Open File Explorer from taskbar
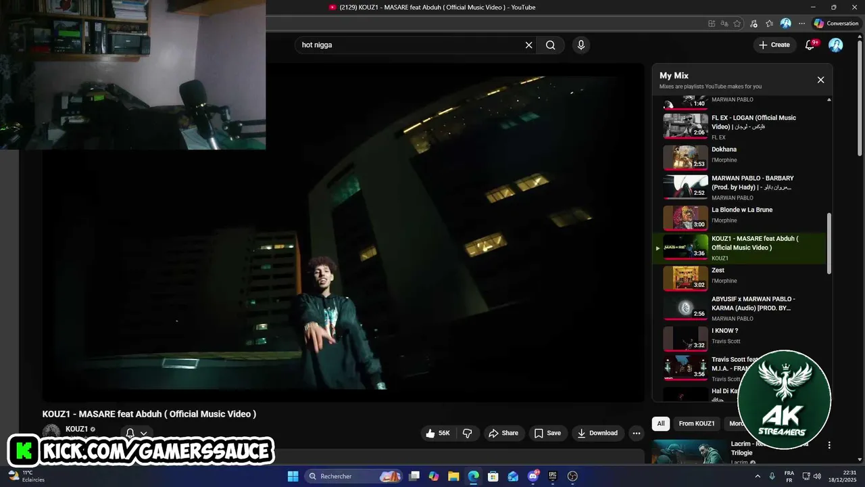The width and height of the screenshot is (865, 487). 453,476
